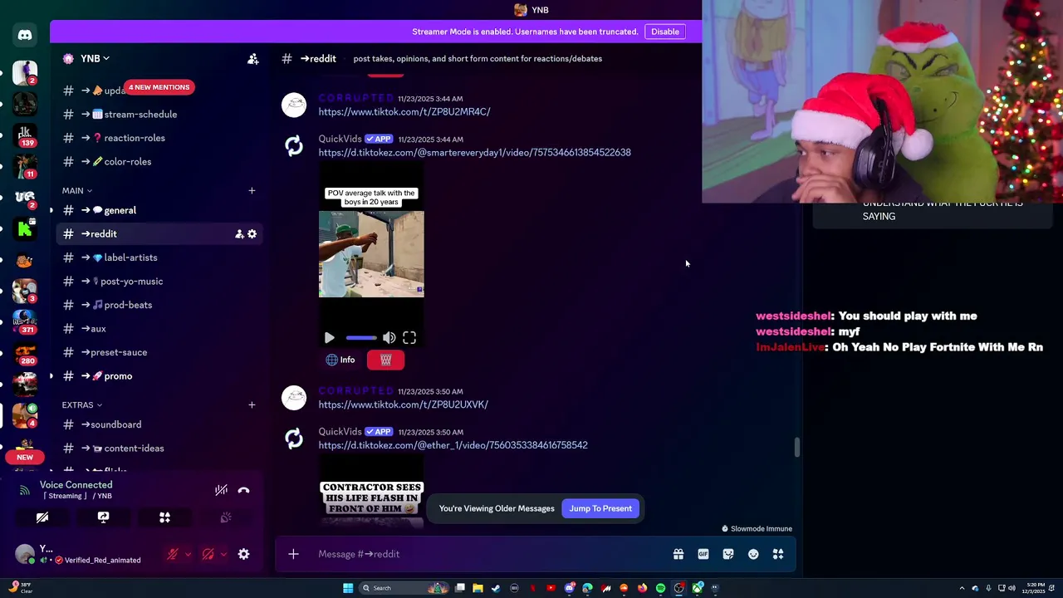1063x598 pixels.
Task: Open the apps launcher in message bar
Action: click(x=778, y=554)
